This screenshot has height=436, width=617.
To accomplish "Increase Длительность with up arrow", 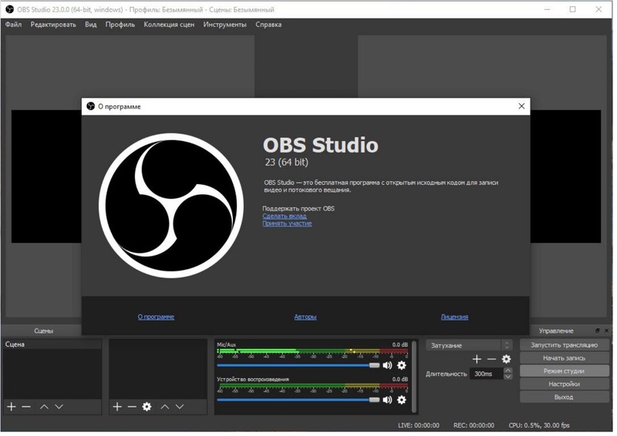I will [507, 371].
